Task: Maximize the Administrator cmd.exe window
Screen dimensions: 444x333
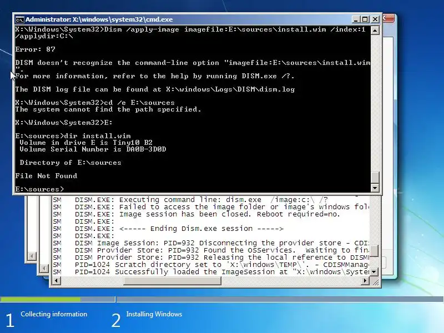Action: pyautogui.click(x=365, y=19)
